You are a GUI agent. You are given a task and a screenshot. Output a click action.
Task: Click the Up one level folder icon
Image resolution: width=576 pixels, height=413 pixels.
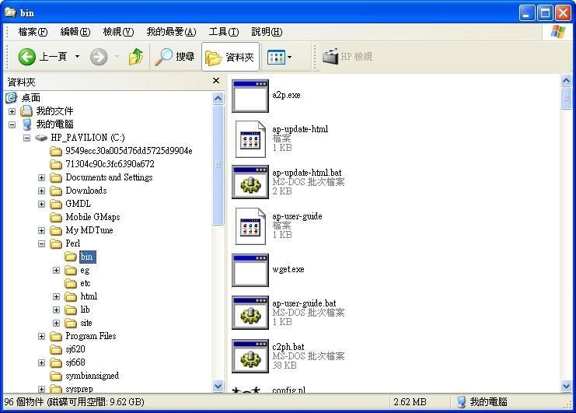coord(136,57)
